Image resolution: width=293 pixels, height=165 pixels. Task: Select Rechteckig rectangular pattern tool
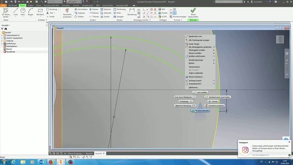(x=119, y=9)
